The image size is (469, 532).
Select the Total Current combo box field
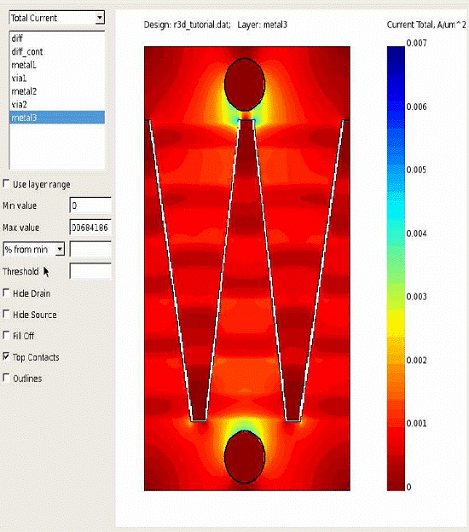[x=56, y=18]
